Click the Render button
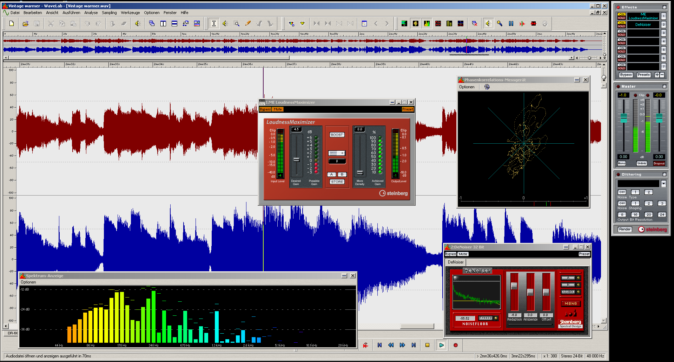 [x=625, y=230]
